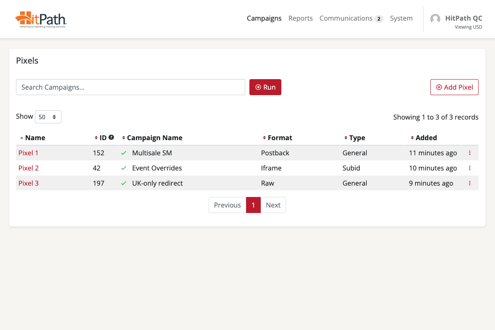Image resolution: width=495 pixels, height=330 pixels.
Task: Open the kebab menu for Pixel 2
Action: (469, 168)
